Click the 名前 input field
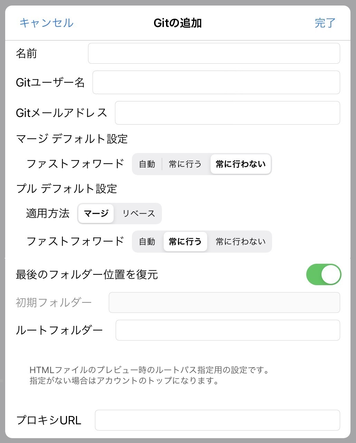This screenshot has width=356, height=443. click(214, 53)
